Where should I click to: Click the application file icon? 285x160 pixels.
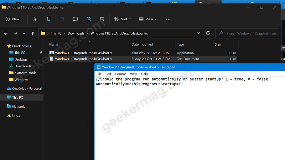52,53
